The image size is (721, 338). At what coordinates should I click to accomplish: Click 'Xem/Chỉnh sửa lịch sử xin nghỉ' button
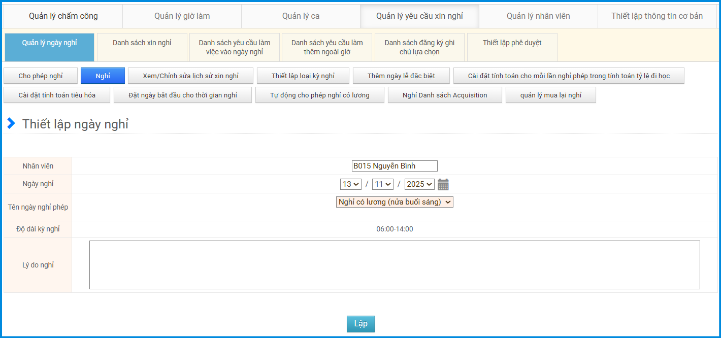190,76
